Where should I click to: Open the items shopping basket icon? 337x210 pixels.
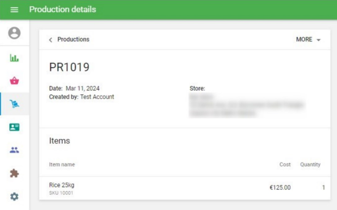(14, 81)
